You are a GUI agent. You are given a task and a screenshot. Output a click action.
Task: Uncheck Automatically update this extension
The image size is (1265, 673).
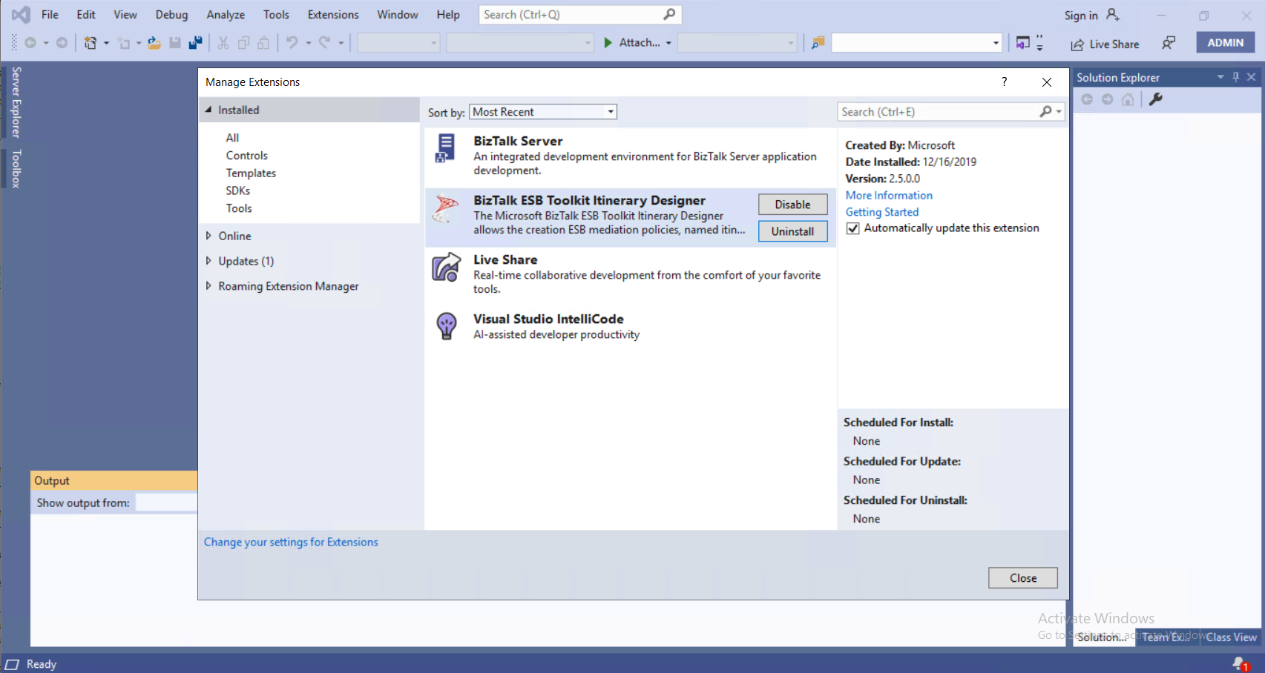point(852,228)
